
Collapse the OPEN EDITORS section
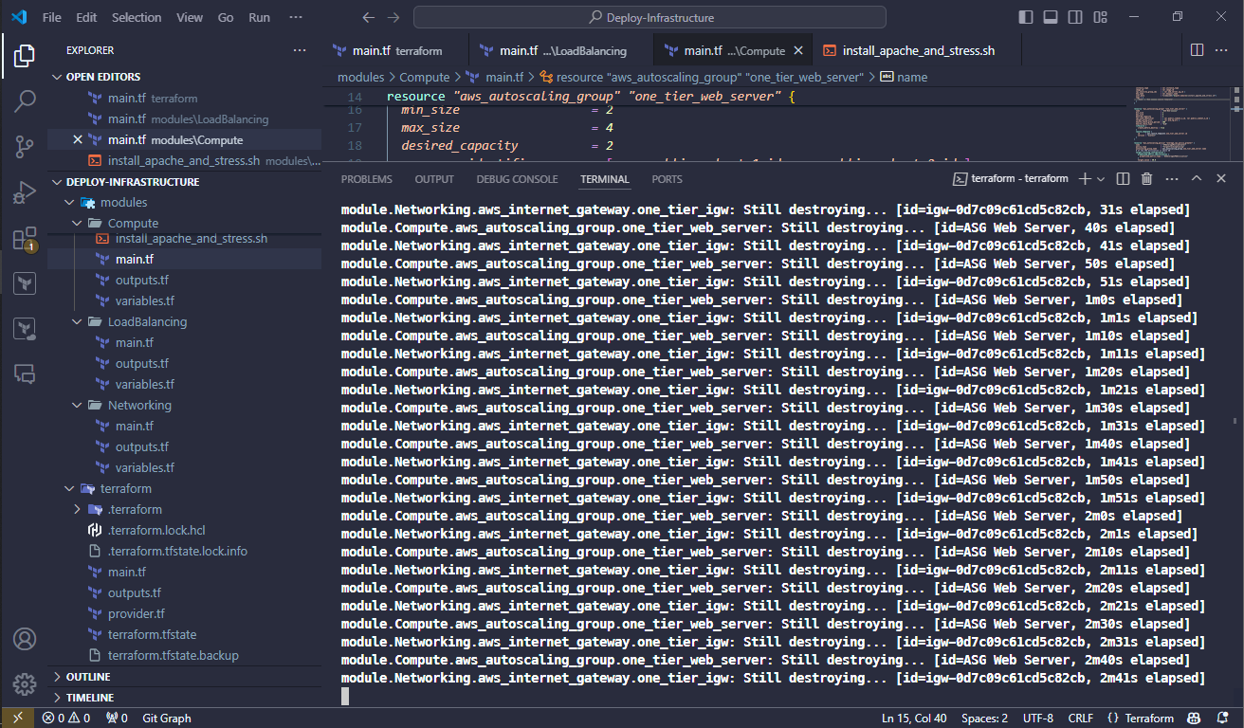coord(185,77)
